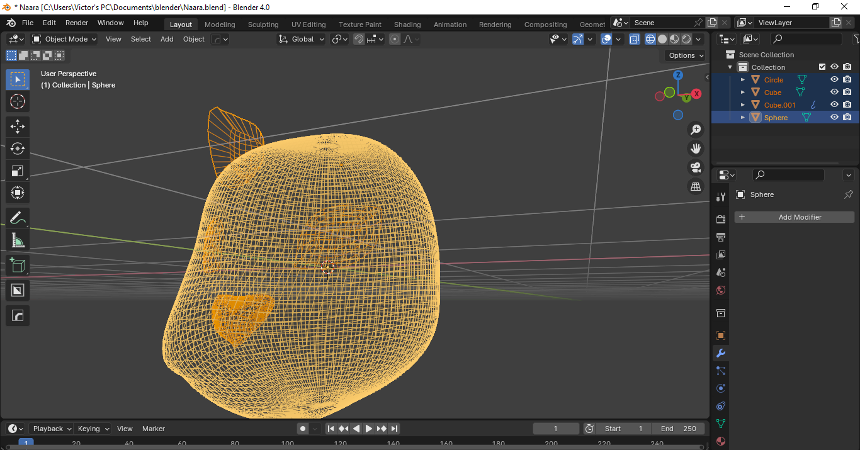Toggle proportional editing button
Screen dimensions: 860x450
[395, 39]
